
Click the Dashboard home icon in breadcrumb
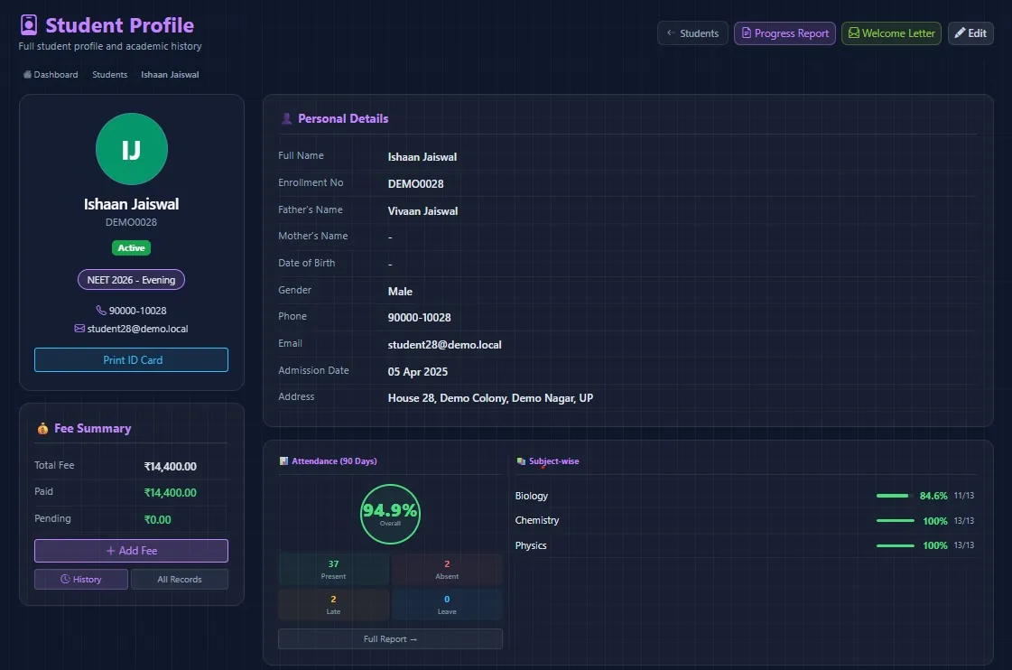[27, 74]
